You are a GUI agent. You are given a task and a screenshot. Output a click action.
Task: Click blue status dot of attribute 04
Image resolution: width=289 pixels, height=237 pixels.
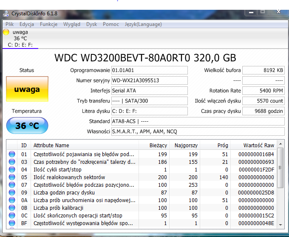click(x=12, y=169)
